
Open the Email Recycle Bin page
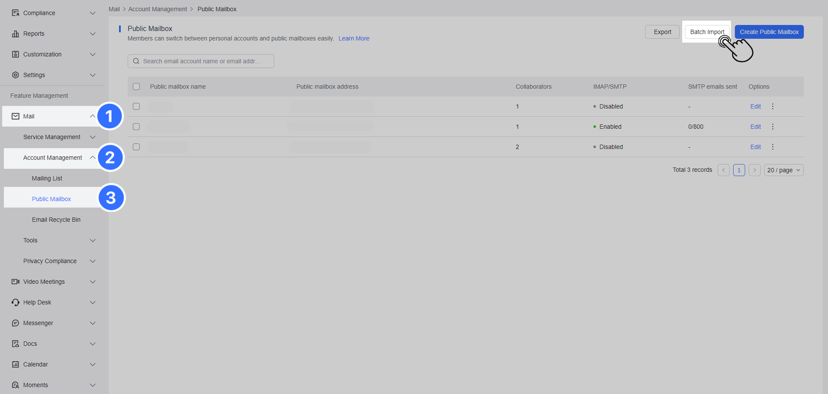tap(56, 220)
